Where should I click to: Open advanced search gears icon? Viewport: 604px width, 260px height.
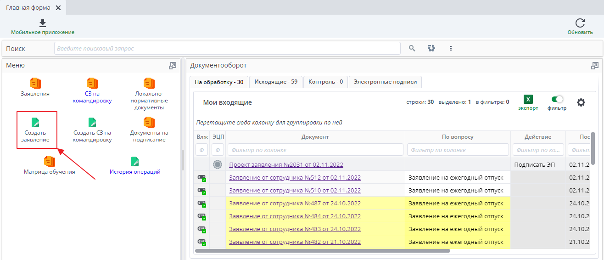pyautogui.click(x=431, y=48)
